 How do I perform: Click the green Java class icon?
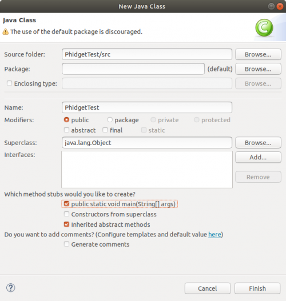[264, 27]
